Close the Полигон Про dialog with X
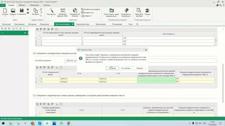225x126 pixels. 146,50
